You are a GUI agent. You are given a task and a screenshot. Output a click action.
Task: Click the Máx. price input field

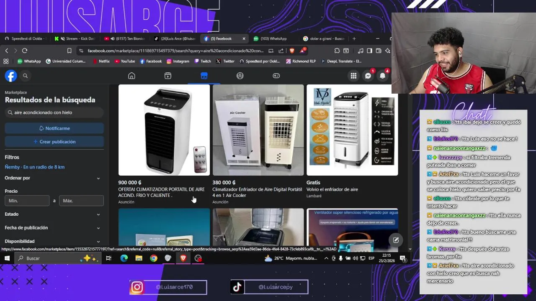click(x=81, y=201)
